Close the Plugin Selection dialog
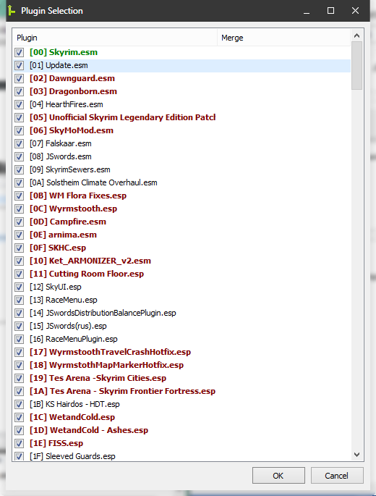376x496 pixels. [x=355, y=11]
